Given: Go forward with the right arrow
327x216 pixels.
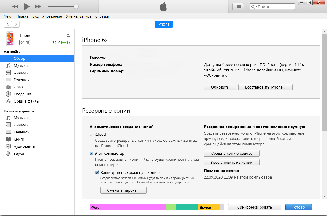Looking at the screenshot, I should click(x=16, y=24).
